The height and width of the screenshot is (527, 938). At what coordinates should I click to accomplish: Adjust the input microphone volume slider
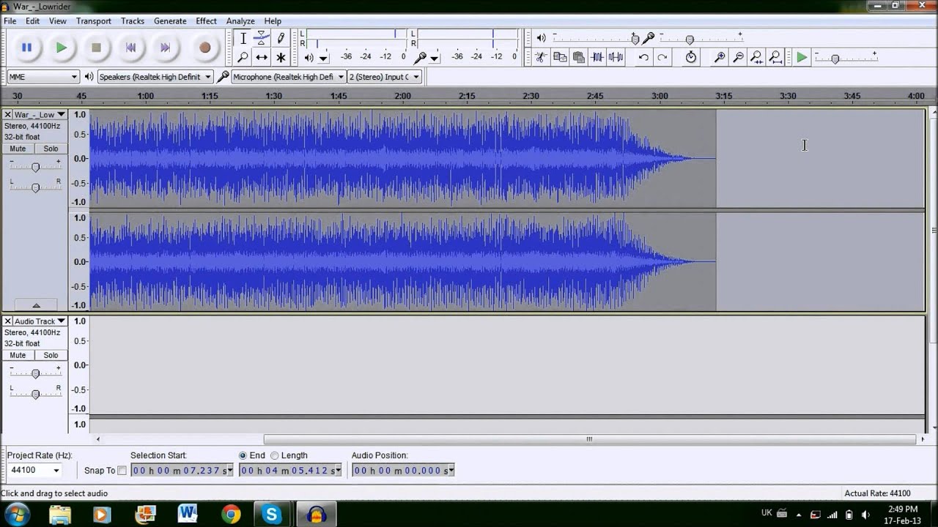point(690,40)
